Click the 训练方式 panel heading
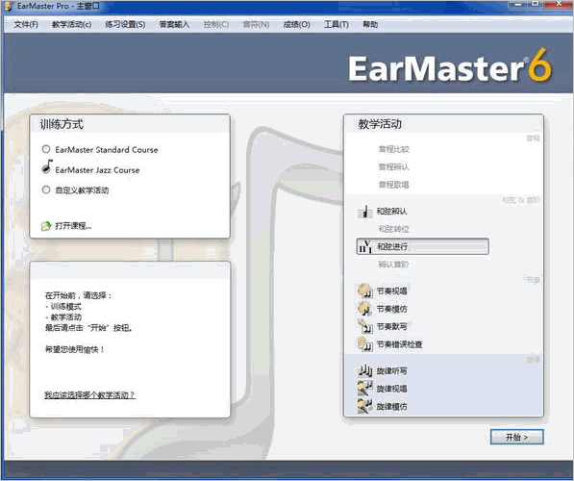This screenshot has width=574, height=481. (x=62, y=124)
